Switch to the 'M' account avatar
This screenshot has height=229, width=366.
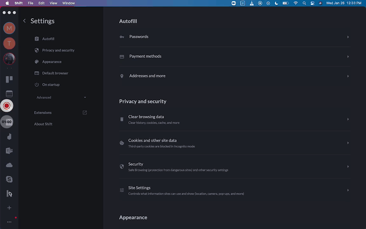tap(9, 28)
